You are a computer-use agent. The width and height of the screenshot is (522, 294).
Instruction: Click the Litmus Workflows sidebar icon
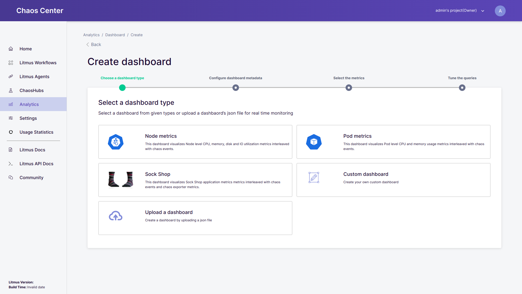[x=11, y=63]
